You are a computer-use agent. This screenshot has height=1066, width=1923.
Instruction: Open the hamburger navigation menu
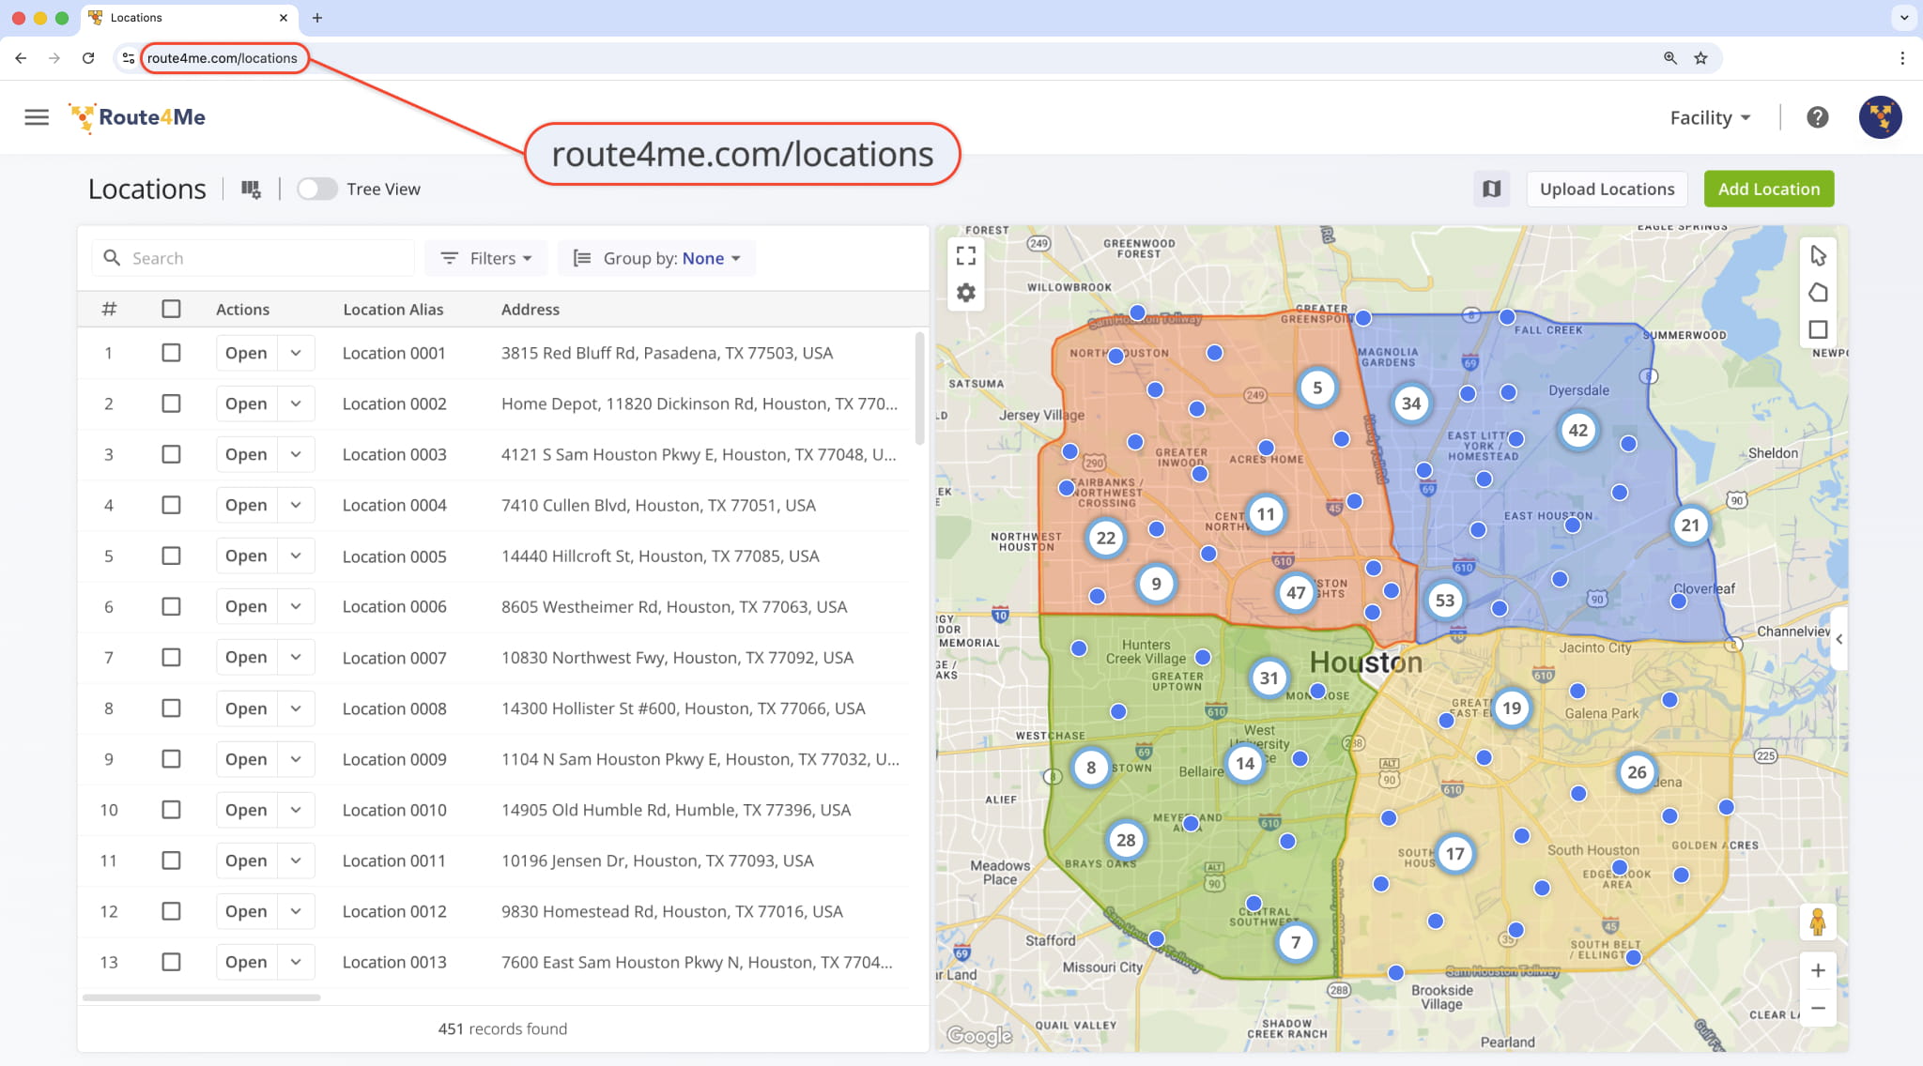[37, 117]
